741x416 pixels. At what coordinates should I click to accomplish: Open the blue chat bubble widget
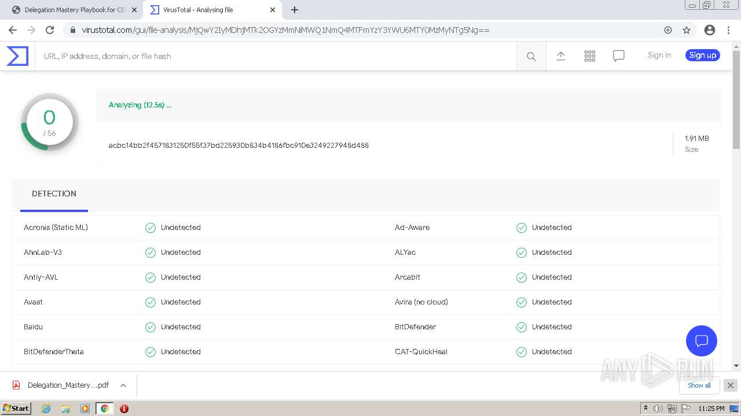(x=702, y=340)
